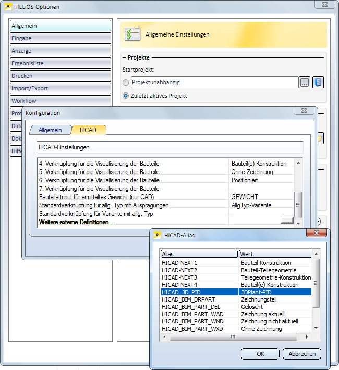
Task: Switch to Allgemein tab in Konfiguration
Action: tap(50, 130)
